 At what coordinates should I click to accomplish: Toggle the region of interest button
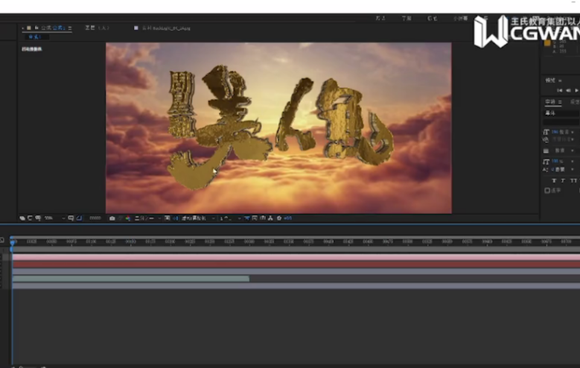[168, 218]
